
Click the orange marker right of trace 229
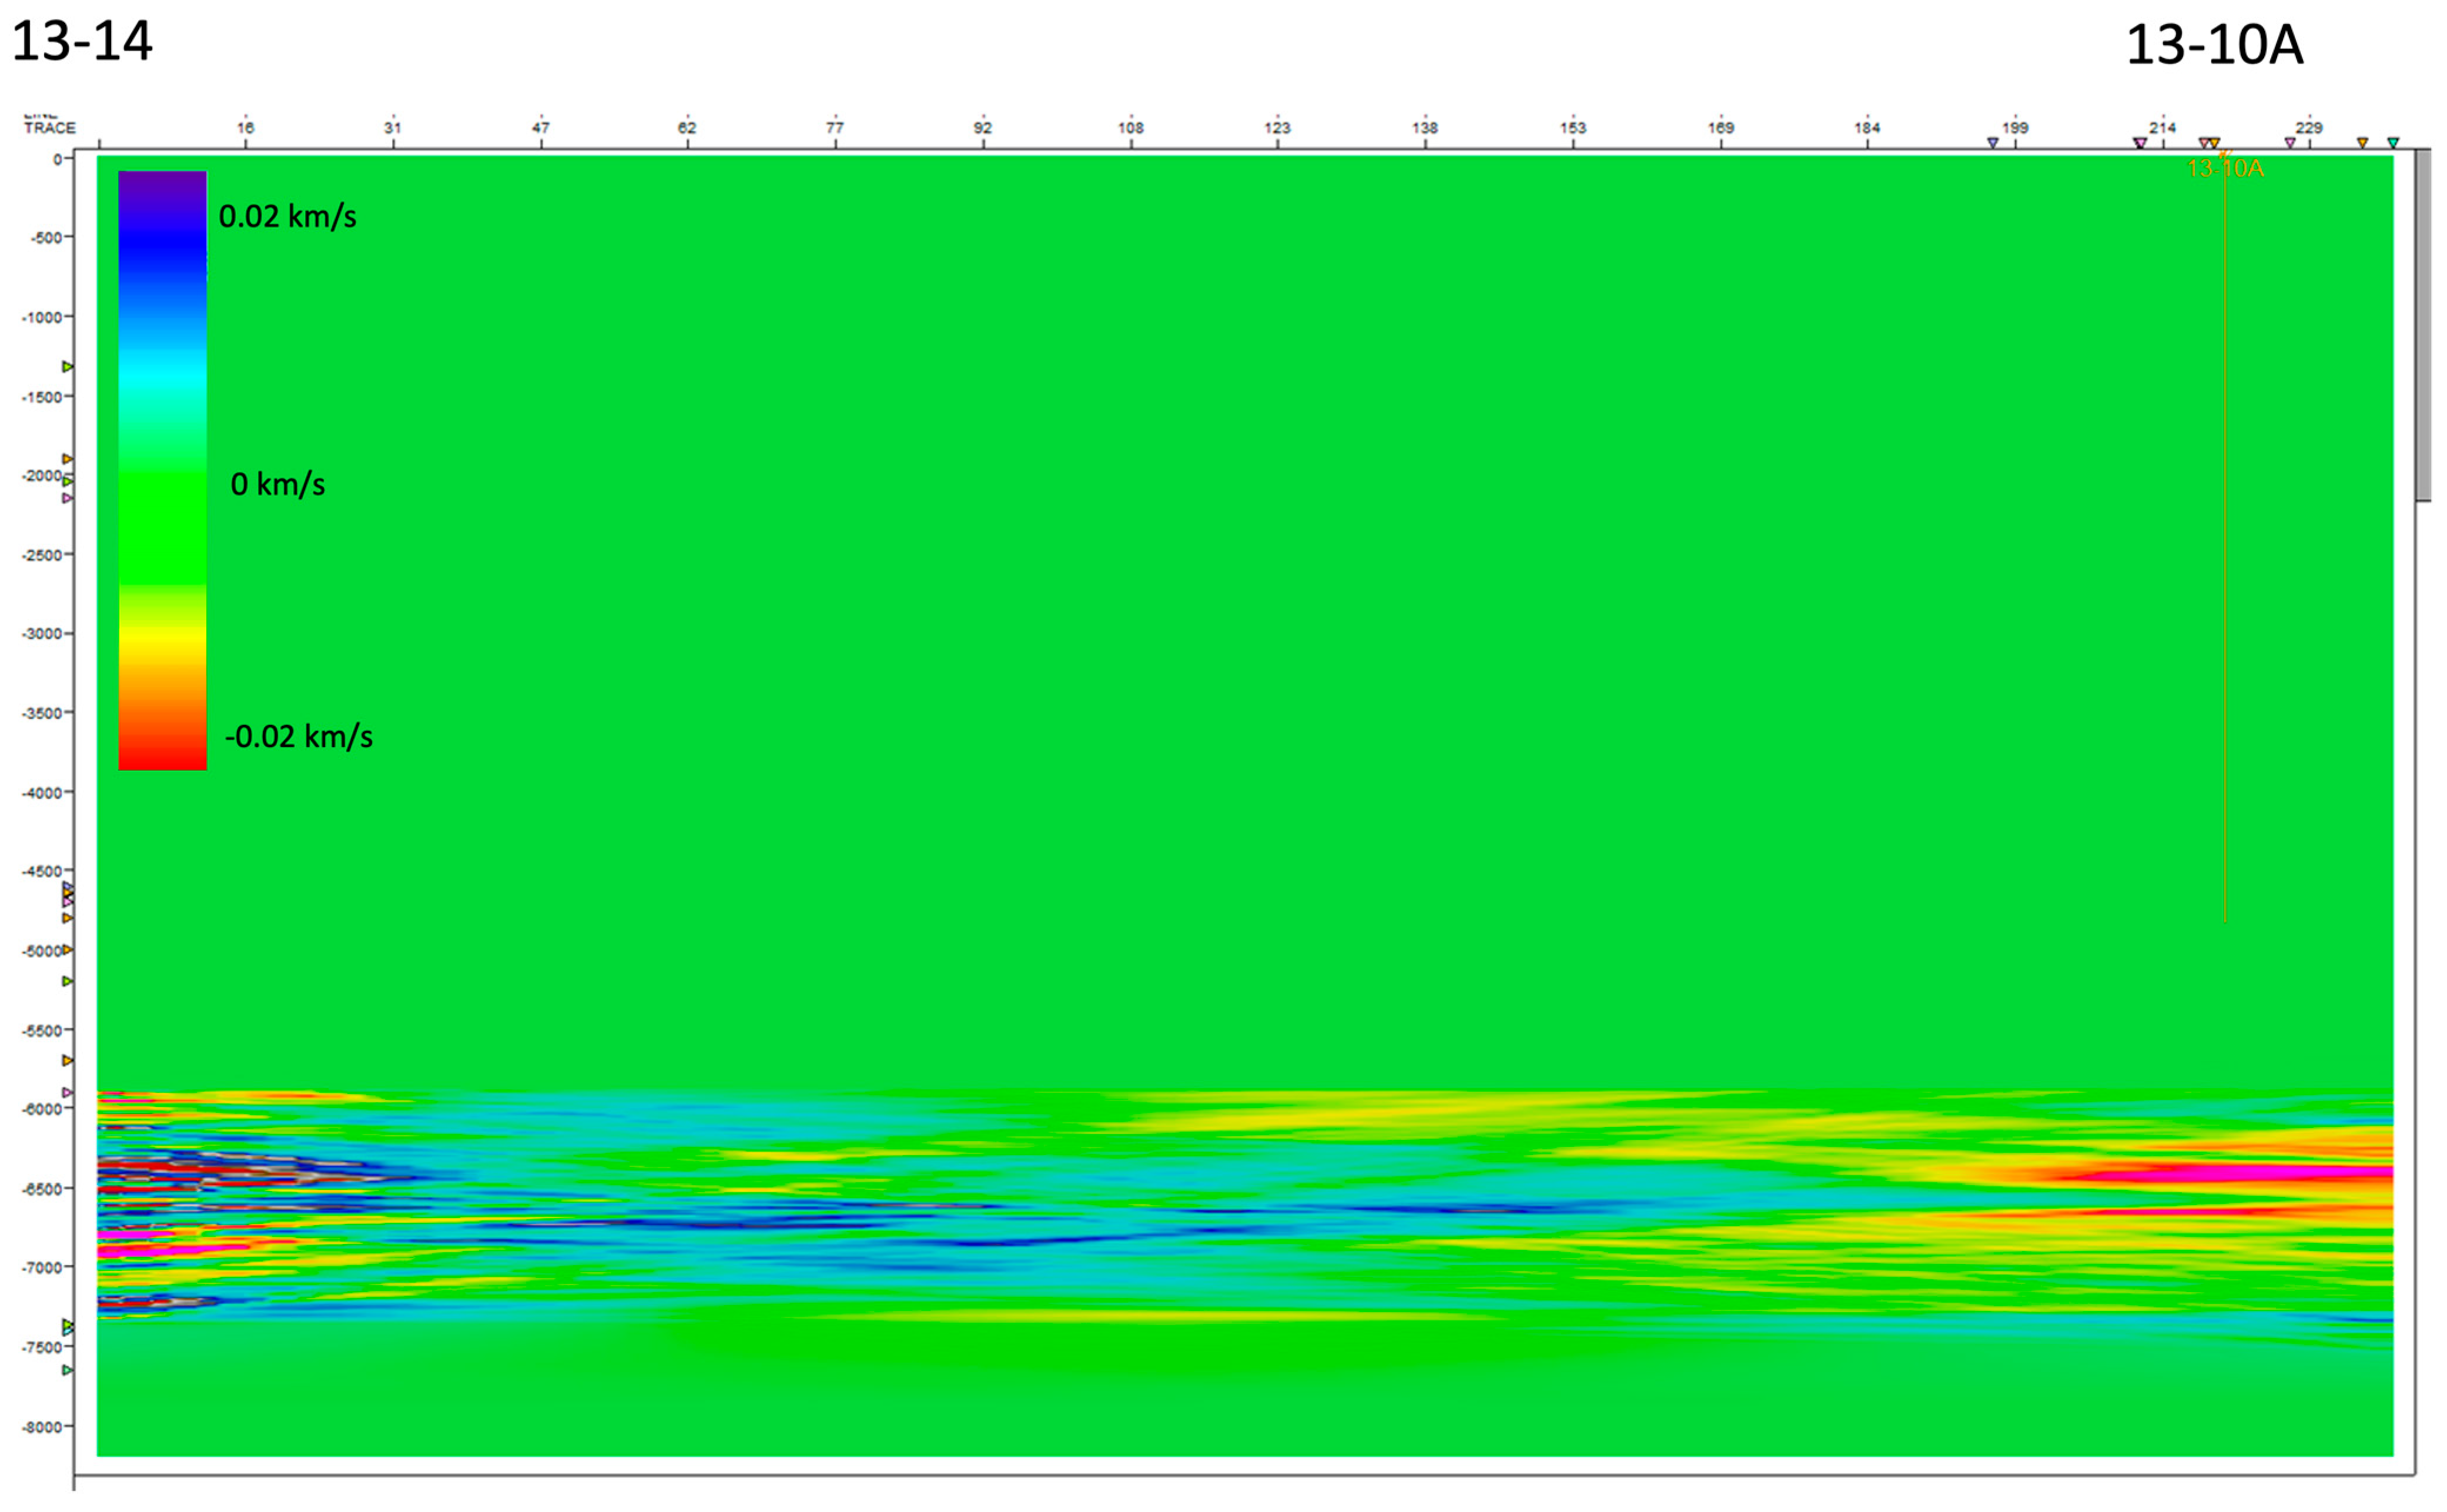(x=2363, y=143)
